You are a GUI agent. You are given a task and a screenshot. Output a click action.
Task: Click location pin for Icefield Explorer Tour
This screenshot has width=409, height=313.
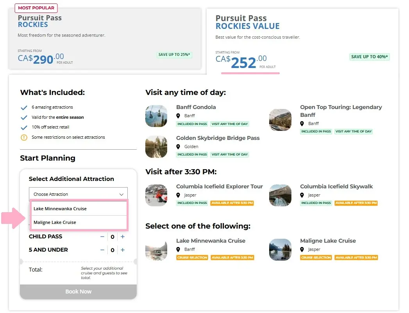[x=178, y=195]
